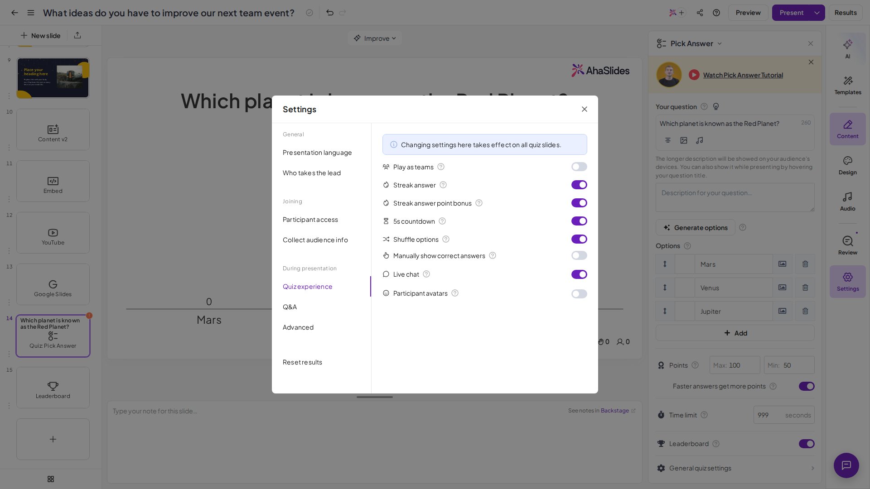Turn off Live chat toggle
This screenshot has height=489, width=870.
point(579,274)
